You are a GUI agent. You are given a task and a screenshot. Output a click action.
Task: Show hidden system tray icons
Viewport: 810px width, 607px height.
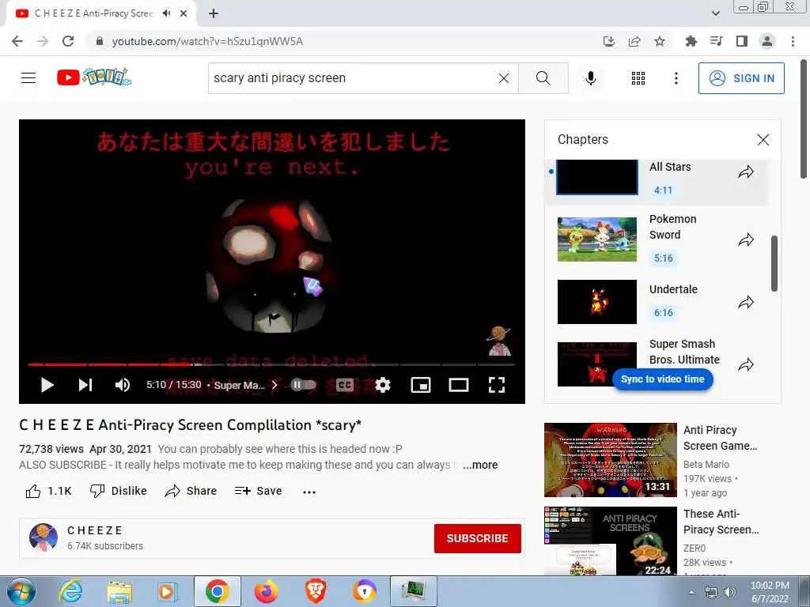[x=691, y=592]
